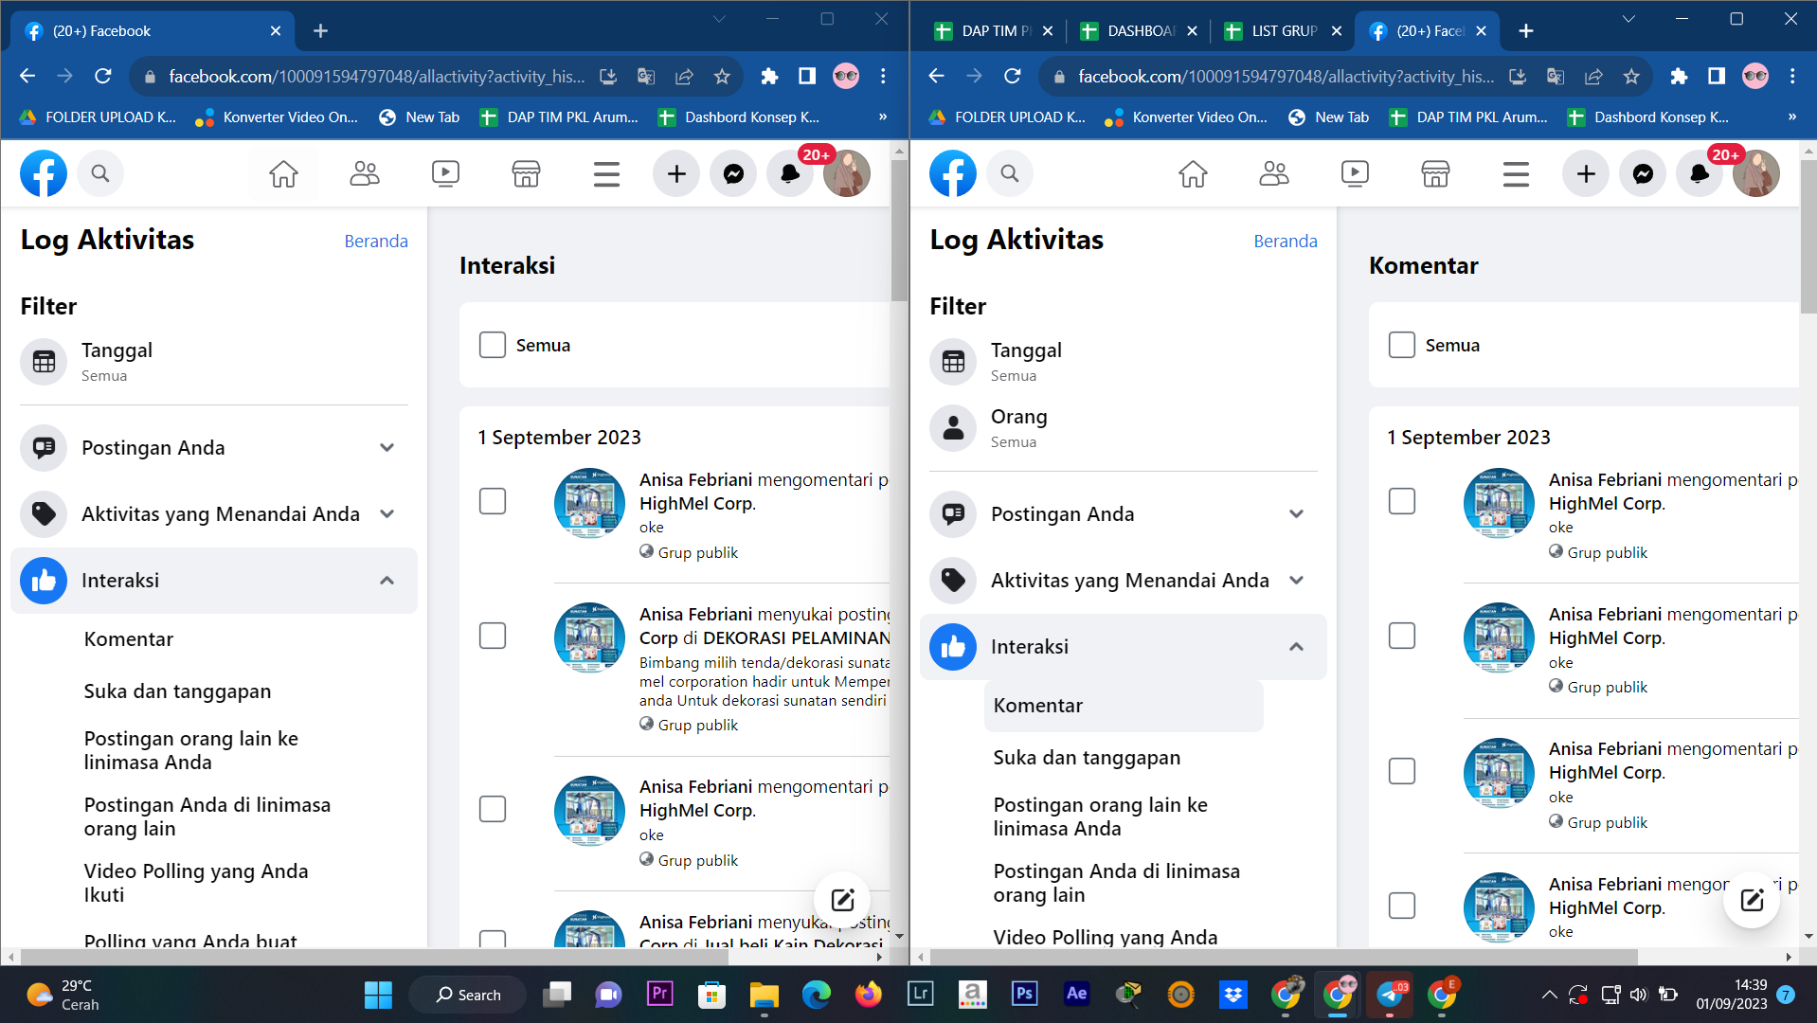Expand Postingan Anda in the left window
The width and height of the screenshot is (1817, 1023).
[214, 448]
